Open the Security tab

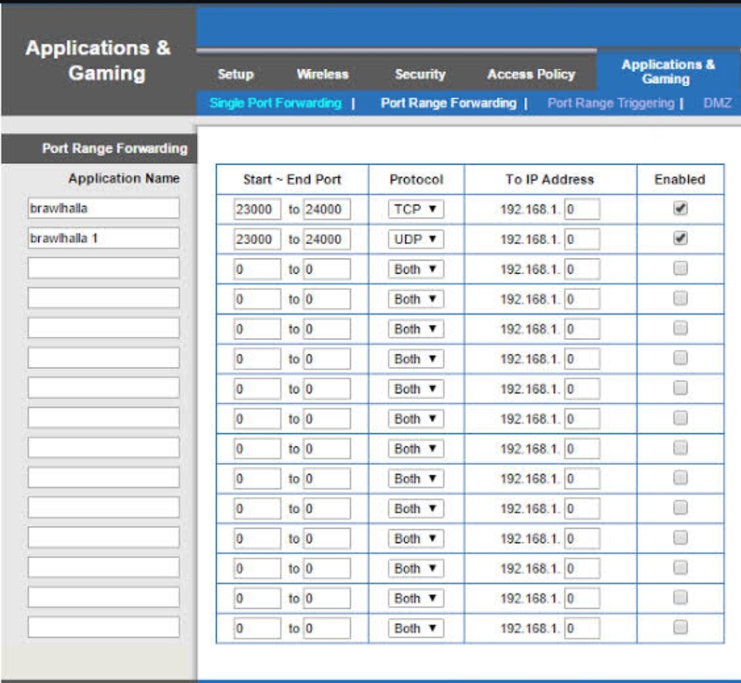click(x=420, y=74)
